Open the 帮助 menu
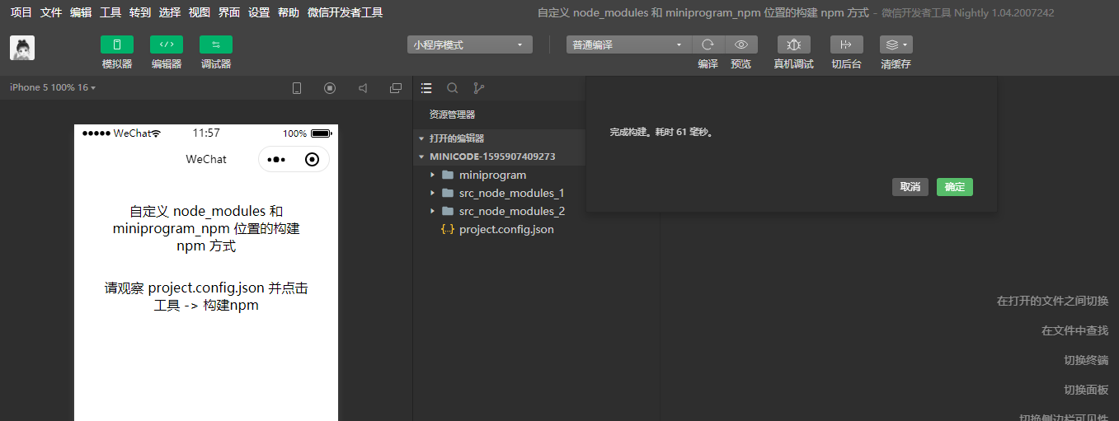This screenshot has height=421, width=1119. (x=289, y=12)
